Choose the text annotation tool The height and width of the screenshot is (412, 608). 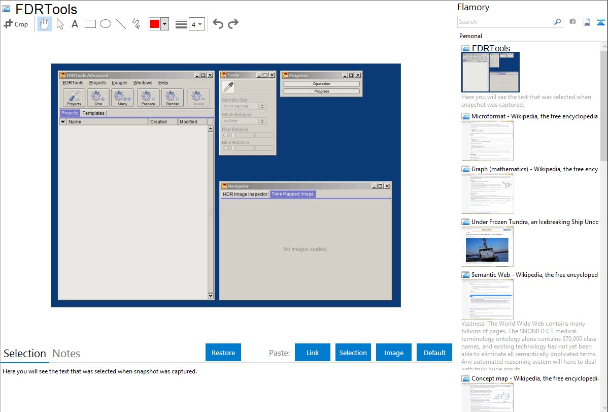click(x=75, y=24)
